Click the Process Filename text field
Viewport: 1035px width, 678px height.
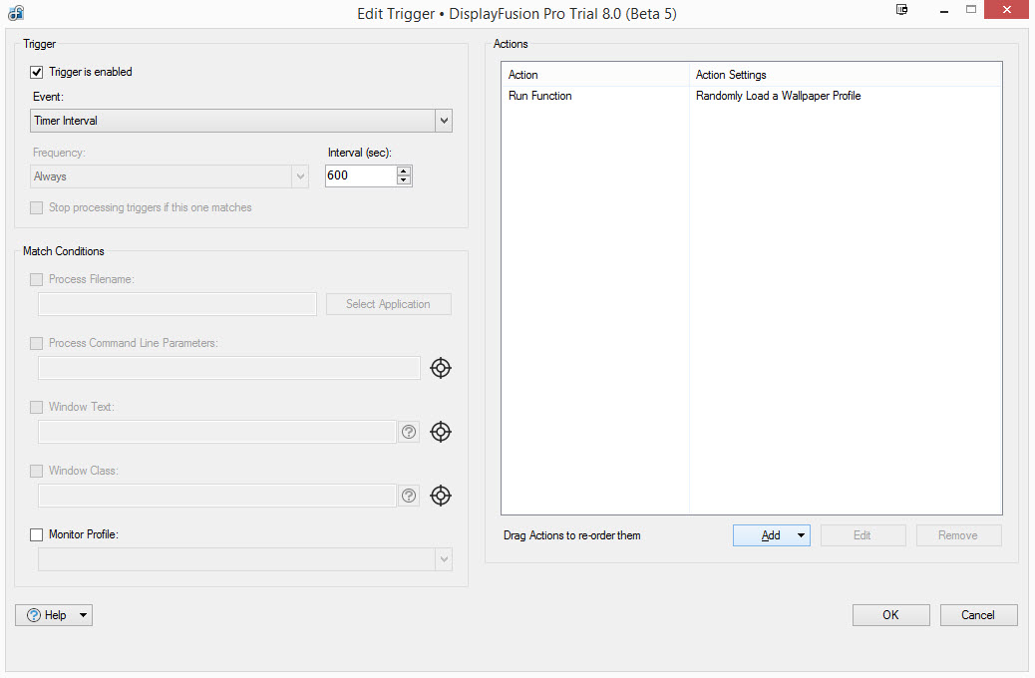point(177,304)
